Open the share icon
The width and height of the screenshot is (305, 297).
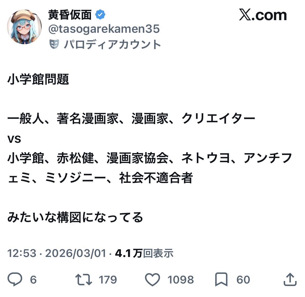pyautogui.click(x=290, y=280)
